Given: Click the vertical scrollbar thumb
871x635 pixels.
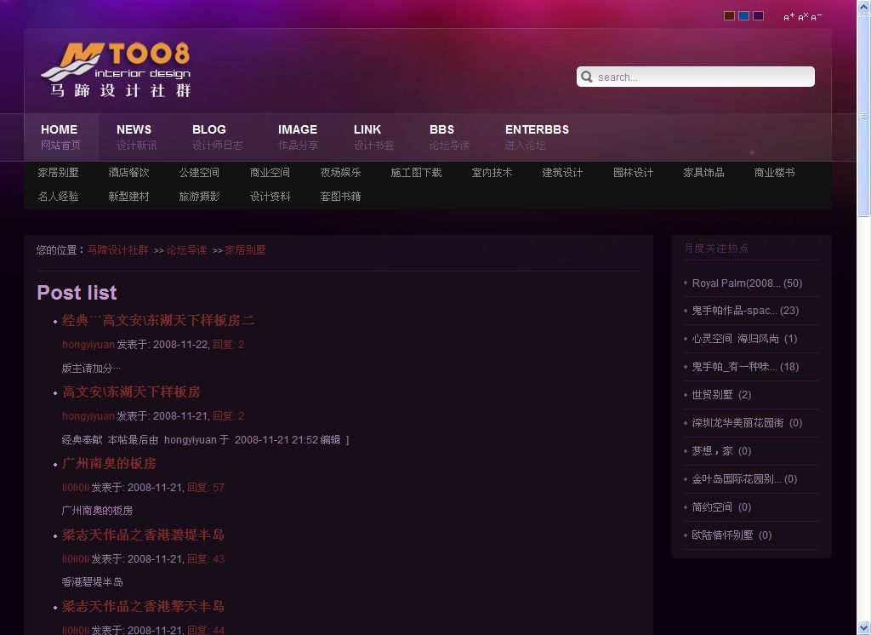Looking at the screenshot, I should 864,115.
